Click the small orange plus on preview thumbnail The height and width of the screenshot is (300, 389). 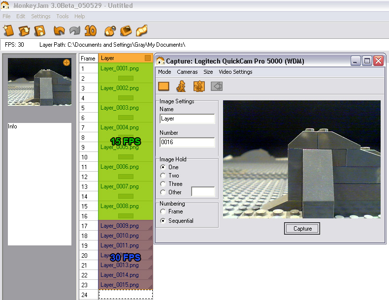click(x=66, y=62)
